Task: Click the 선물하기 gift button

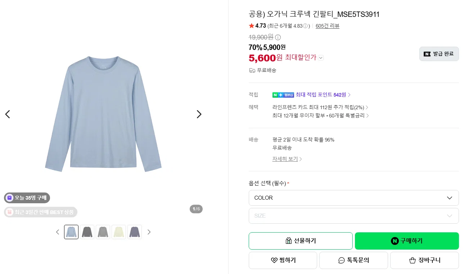Action: pyautogui.click(x=301, y=241)
